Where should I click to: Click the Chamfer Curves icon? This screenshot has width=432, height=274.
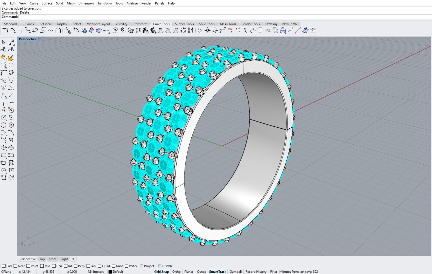pos(12,30)
